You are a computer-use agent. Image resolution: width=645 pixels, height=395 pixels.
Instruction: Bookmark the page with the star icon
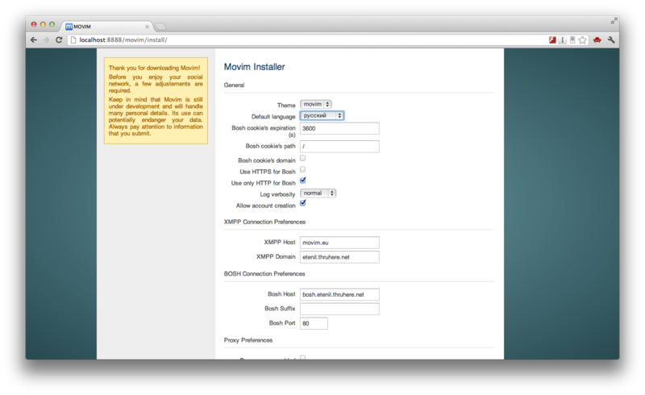point(582,40)
